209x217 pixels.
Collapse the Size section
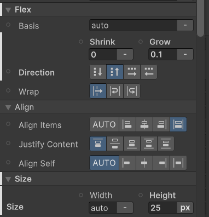8,179
